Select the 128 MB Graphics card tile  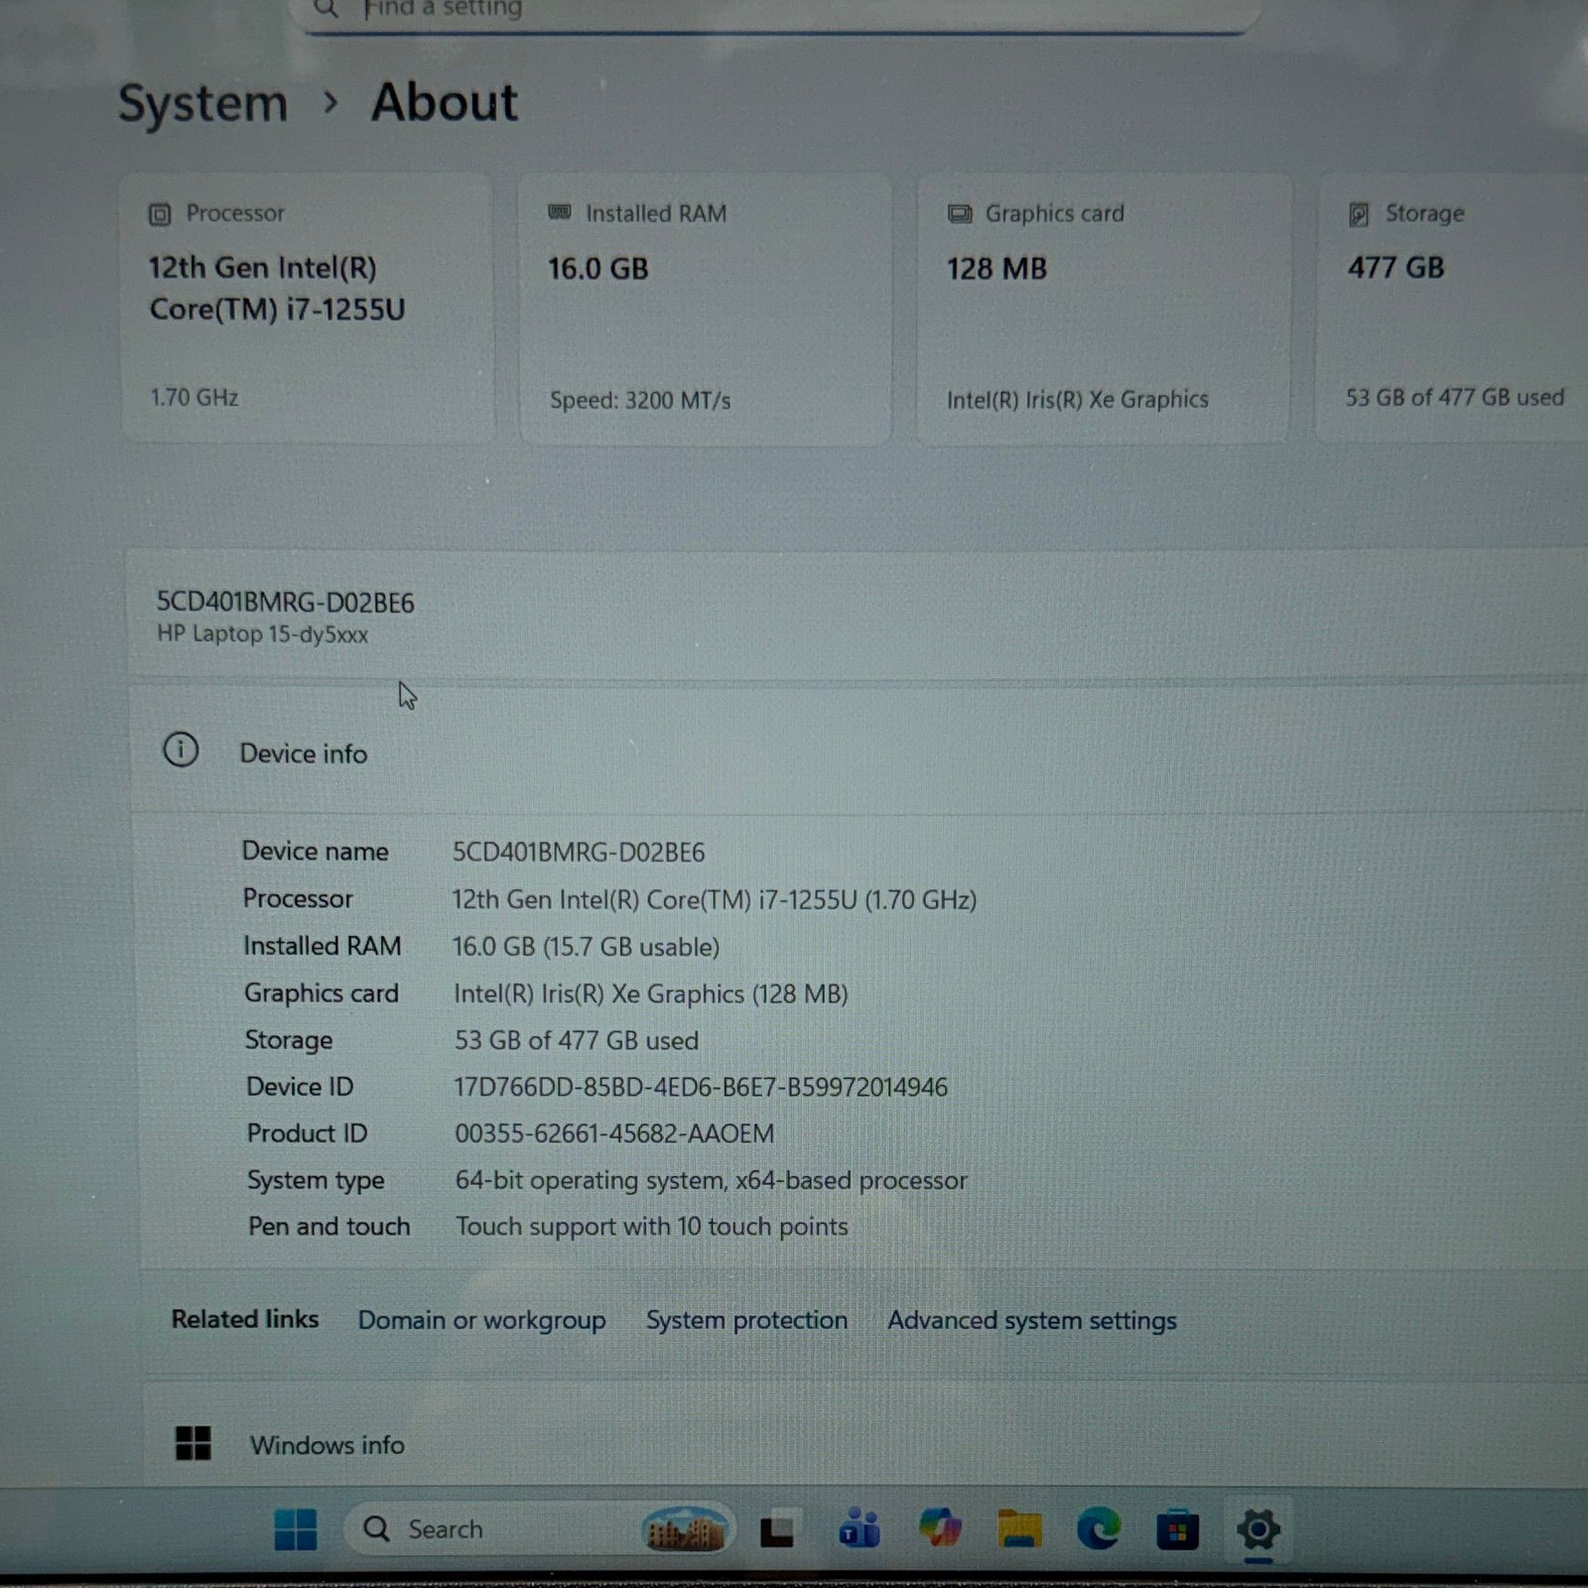1103,309
